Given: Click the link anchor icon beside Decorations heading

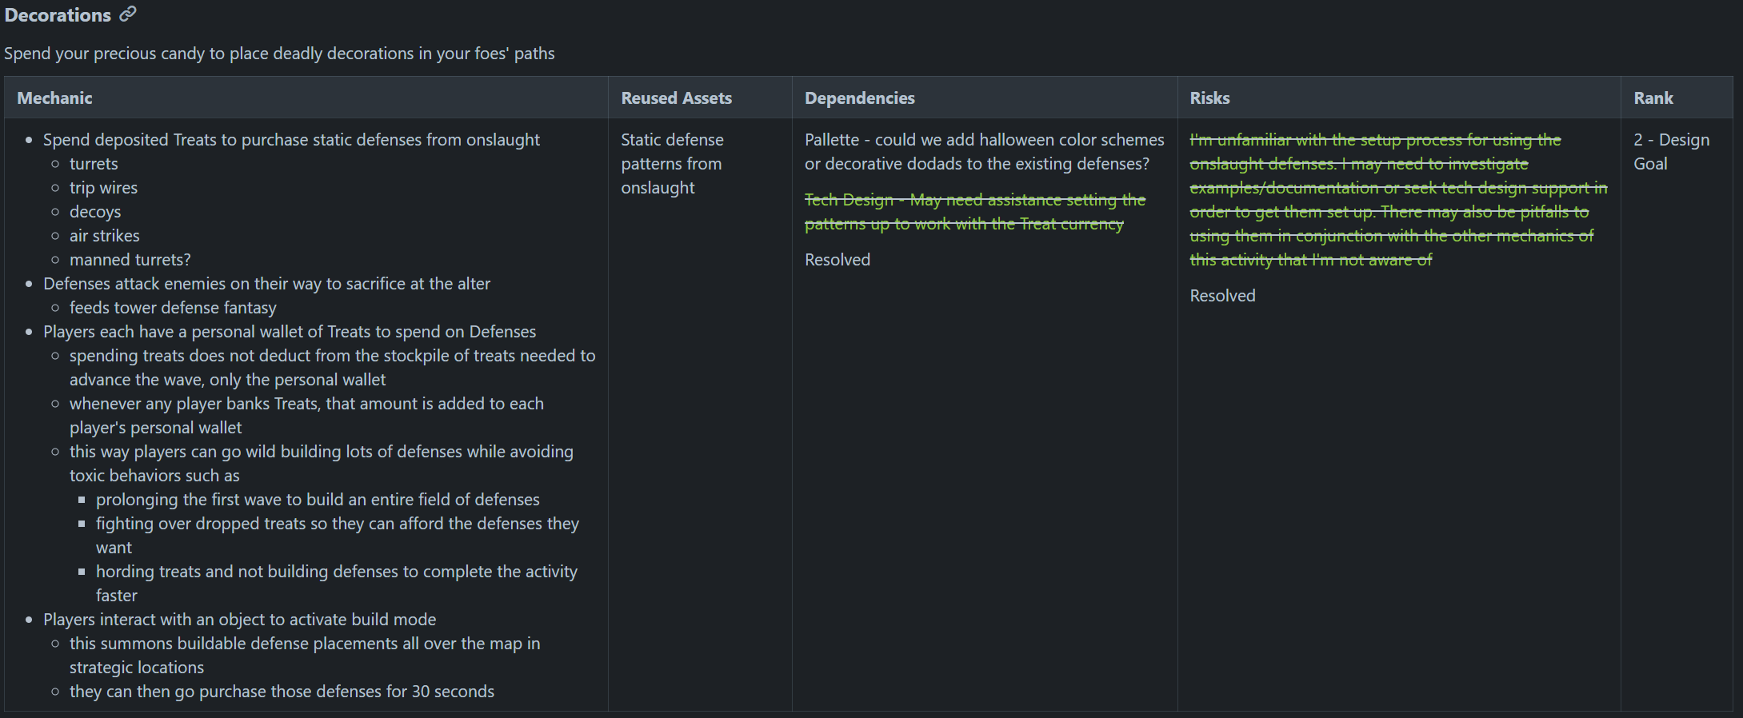Looking at the screenshot, I should pyautogui.click(x=128, y=14).
